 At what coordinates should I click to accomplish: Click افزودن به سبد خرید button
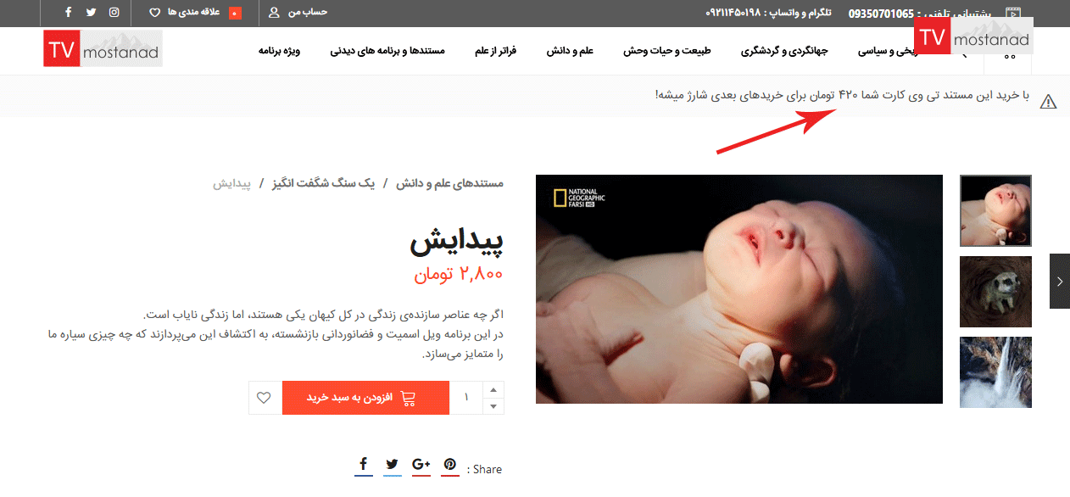point(365,398)
